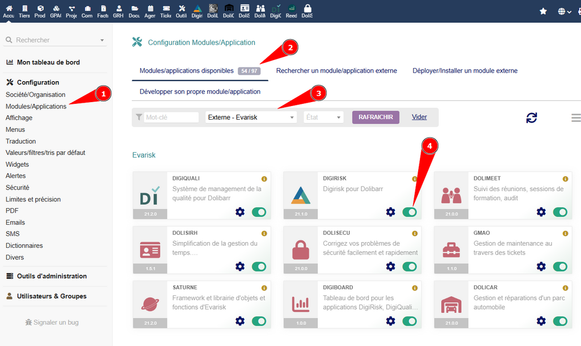
Task: Click the 'Mot-clé' keyword input field
Action: [x=170, y=117]
